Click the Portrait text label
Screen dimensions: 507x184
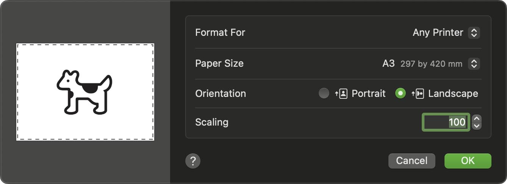(368, 94)
